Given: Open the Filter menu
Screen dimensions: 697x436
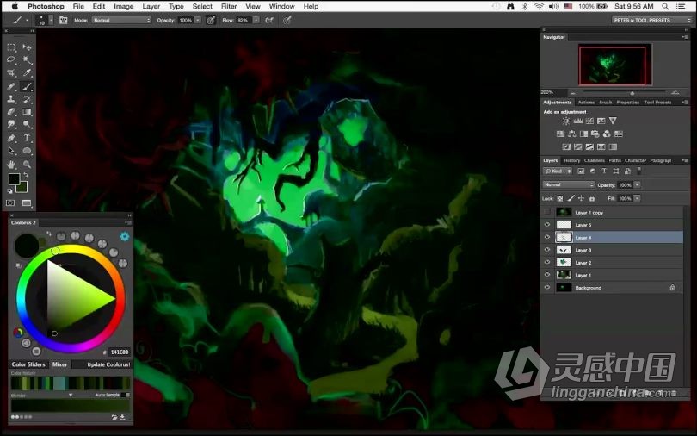Looking at the screenshot, I should pyautogui.click(x=229, y=6).
